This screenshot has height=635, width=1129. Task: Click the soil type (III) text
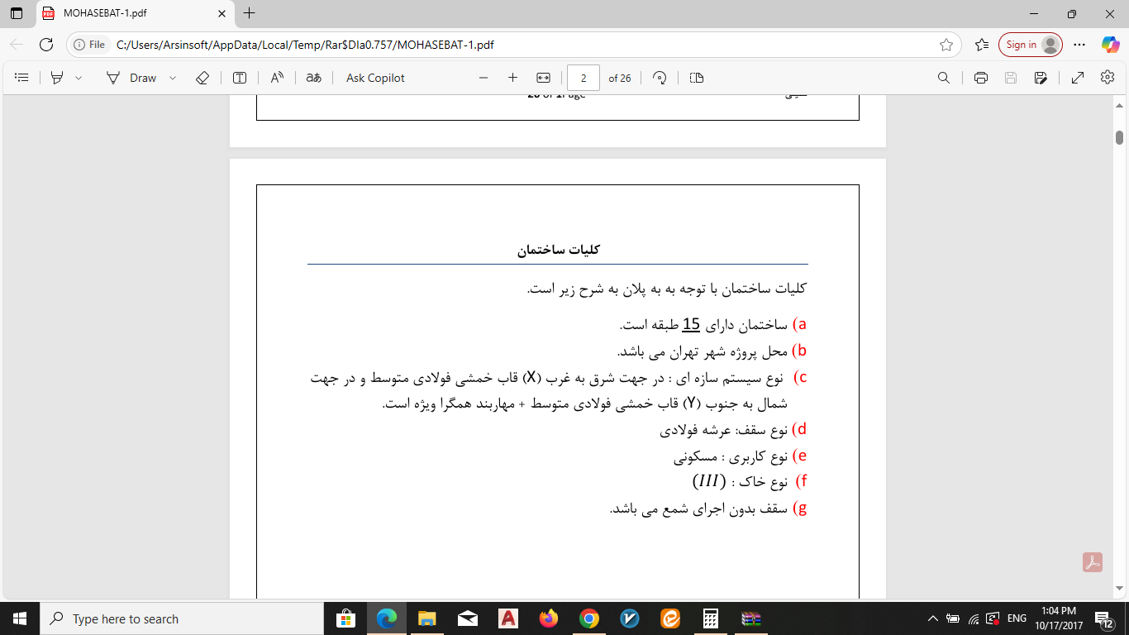coord(709,481)
